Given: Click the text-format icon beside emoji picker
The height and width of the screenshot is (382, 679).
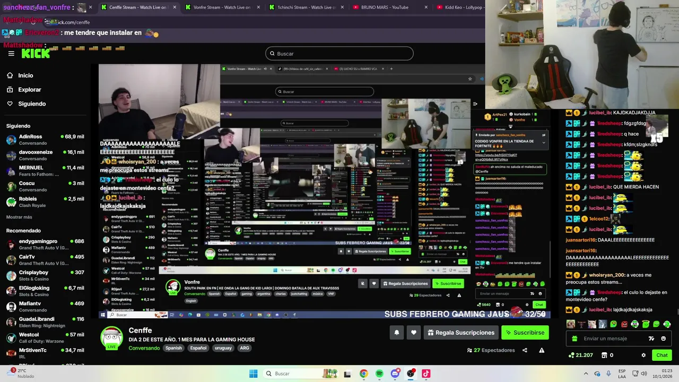Looking at the screenshot, I should [x=651, y=338].
